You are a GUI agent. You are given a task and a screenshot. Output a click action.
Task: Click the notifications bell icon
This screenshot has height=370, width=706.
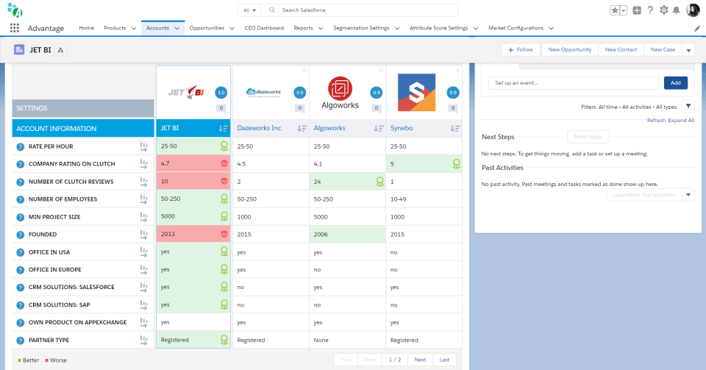pyautogui.click(x=676, y=10)
